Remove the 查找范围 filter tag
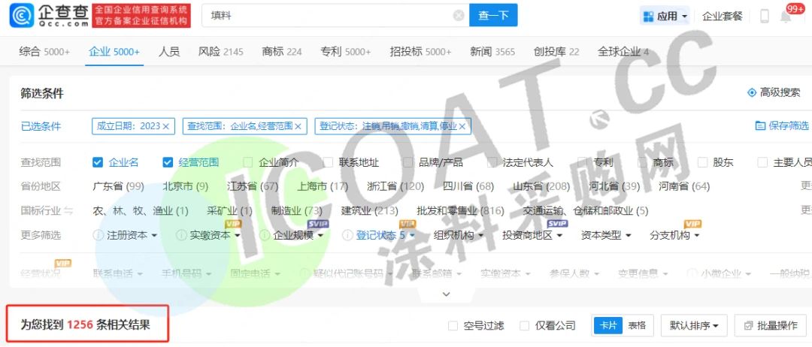The height and width of the screenshot is (347, 812). click(298, 126)
